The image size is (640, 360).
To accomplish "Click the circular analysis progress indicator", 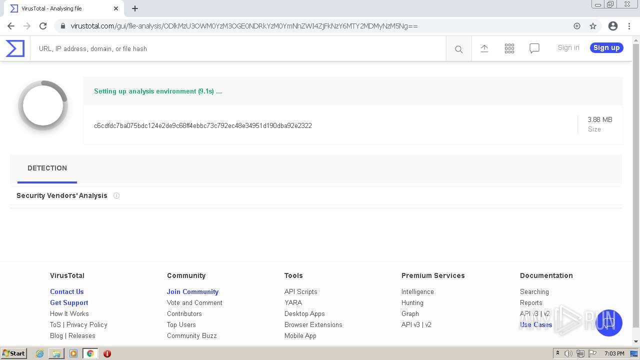I will [43, 105].
